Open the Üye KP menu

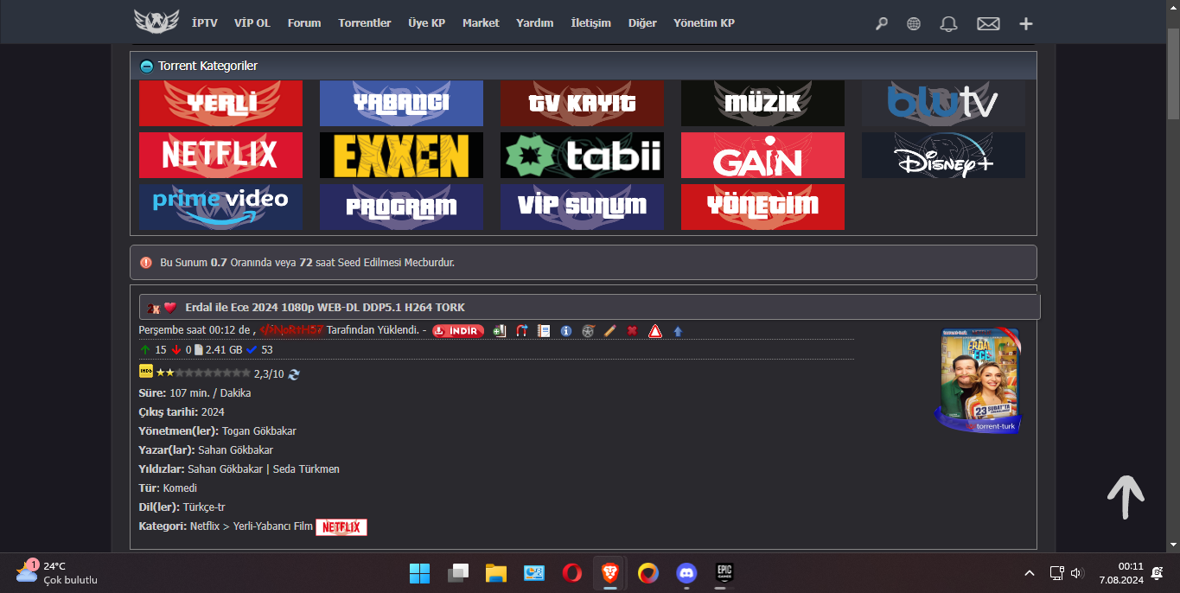427,23
